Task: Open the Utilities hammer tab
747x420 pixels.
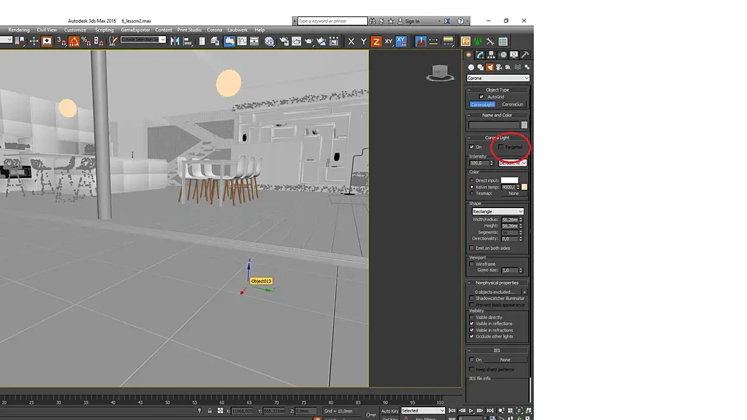Action: point(525,55)
